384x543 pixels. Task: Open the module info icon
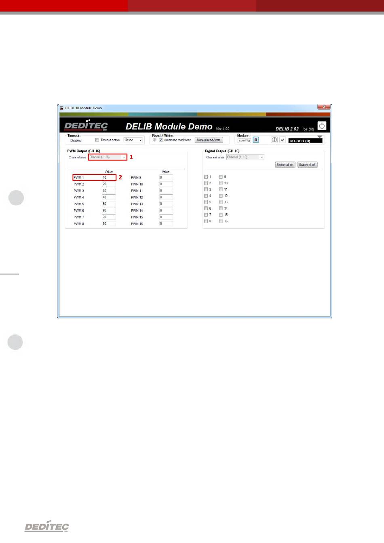click(274, 140)
